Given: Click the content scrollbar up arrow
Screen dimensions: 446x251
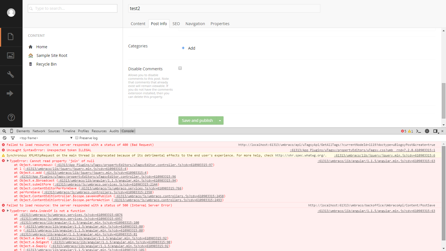Looking at the screenshot, I should tap(443, 30).
